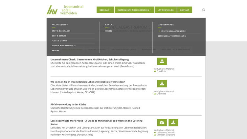
Task: Open the LAV News-Blog menu item
Action: point(166,10)
